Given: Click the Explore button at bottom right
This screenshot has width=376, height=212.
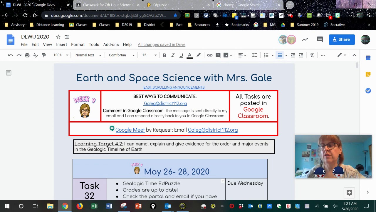Looking at the screenshot, I should 349,193.
